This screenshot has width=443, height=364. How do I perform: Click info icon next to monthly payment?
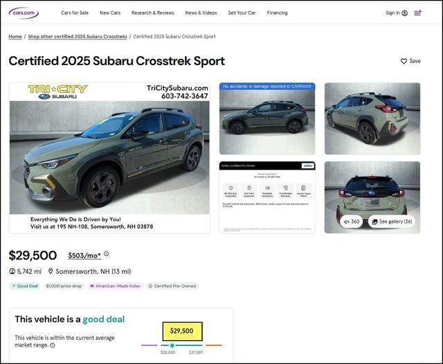coord(107,254)
